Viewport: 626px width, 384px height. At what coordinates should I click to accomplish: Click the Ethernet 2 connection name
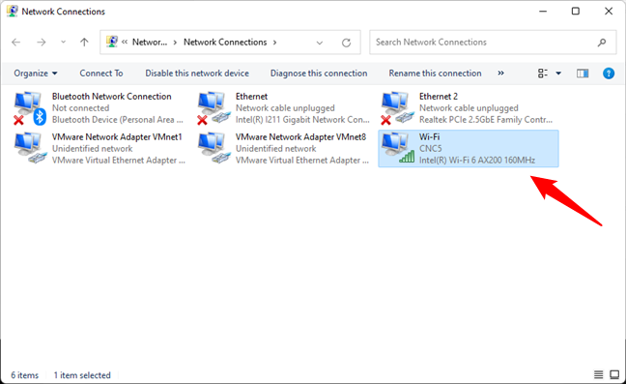click(x=439, y=97)
